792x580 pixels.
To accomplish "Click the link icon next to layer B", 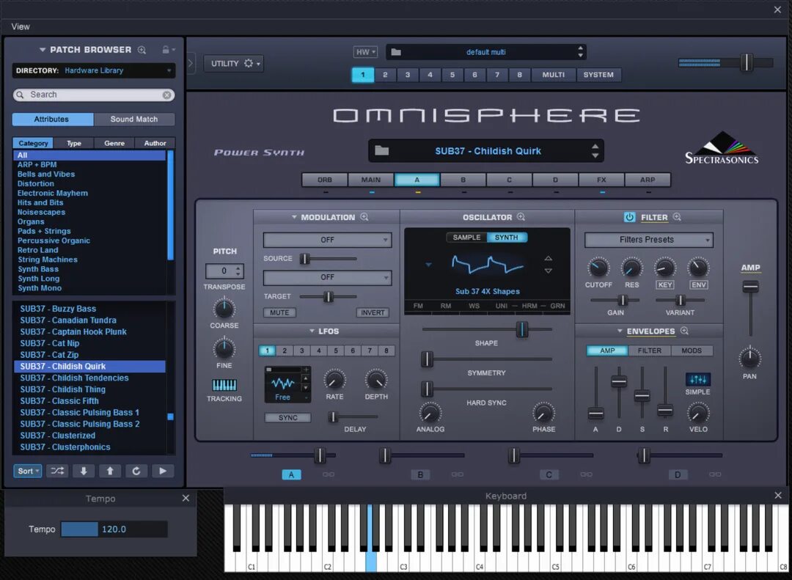I will pyautogui.click(x=458, y=474).
